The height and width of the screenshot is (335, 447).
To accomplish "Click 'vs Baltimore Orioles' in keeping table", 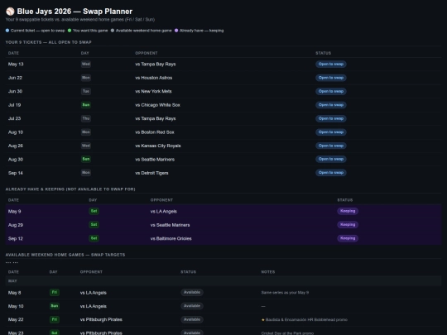I will pyautogui.click(x=171, y=239).
